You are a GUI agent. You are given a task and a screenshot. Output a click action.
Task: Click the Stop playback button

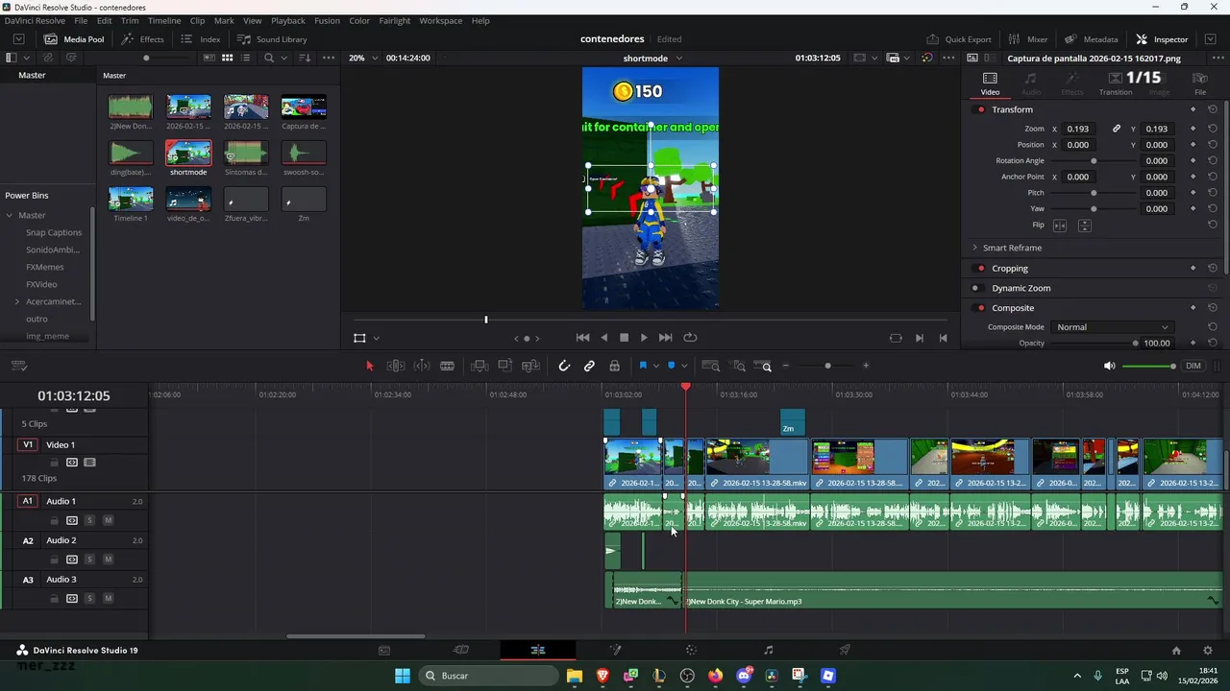click(x=624, y=338)
